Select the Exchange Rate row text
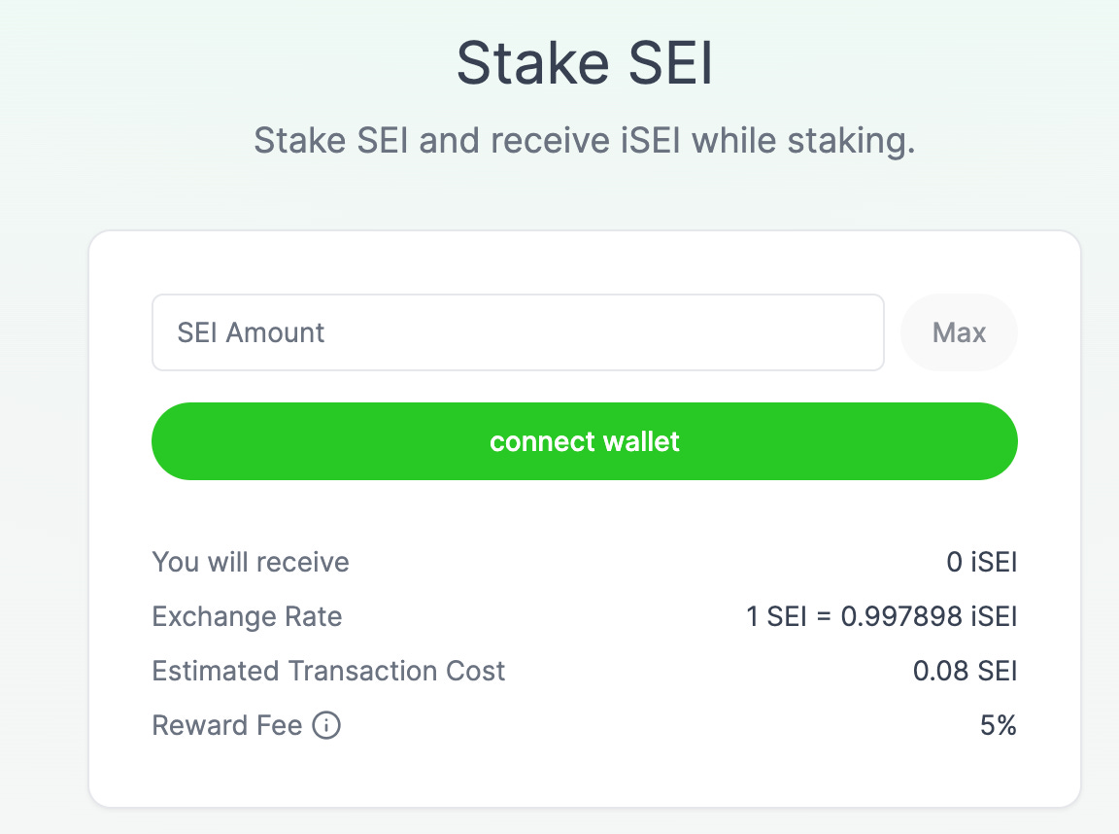Screen dimensions: 1119x834 click(246, 616)
